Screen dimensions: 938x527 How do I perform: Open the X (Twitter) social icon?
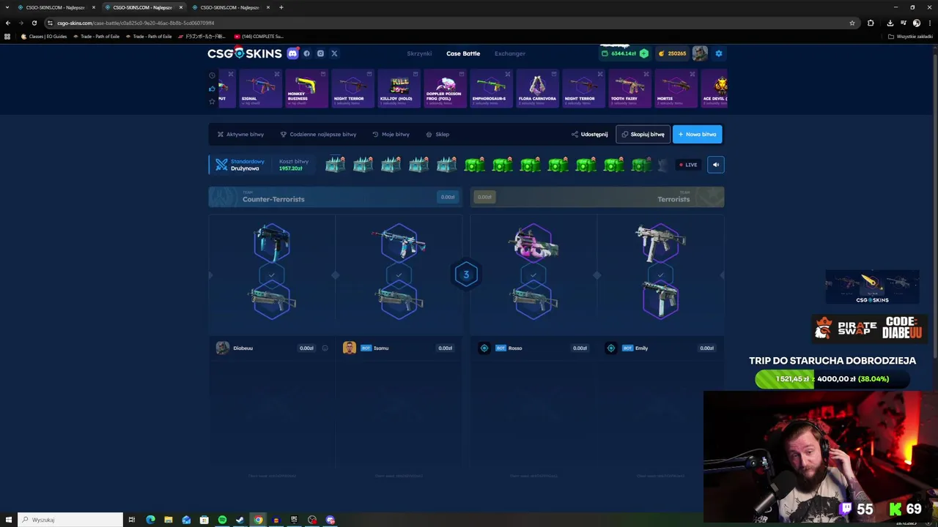334,53
